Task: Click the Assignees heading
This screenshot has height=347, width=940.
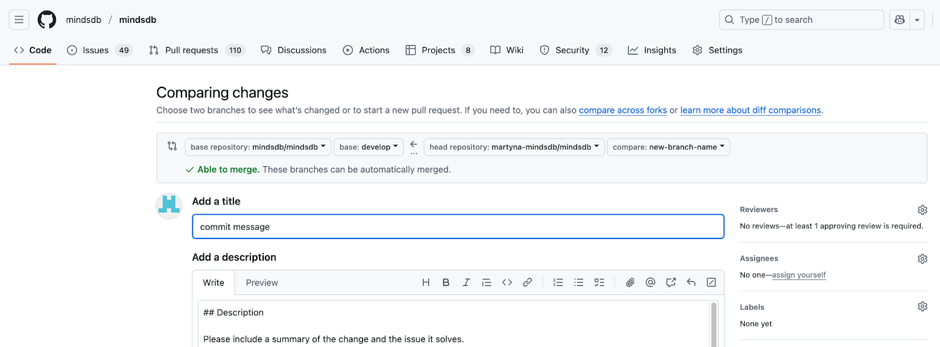Action: pyautogui.click(x=759, y=258)
